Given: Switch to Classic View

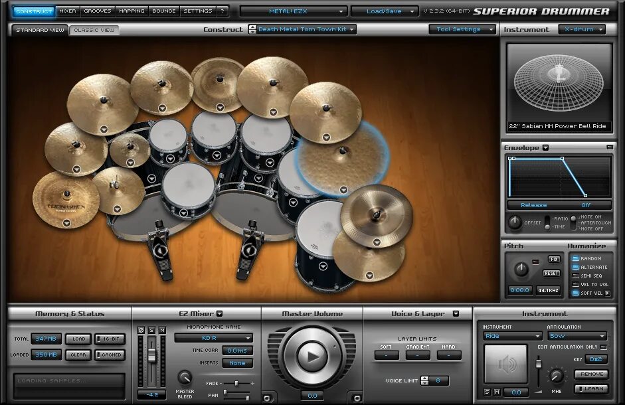Looking at the screenshot, I should click(x=94, y=30).
